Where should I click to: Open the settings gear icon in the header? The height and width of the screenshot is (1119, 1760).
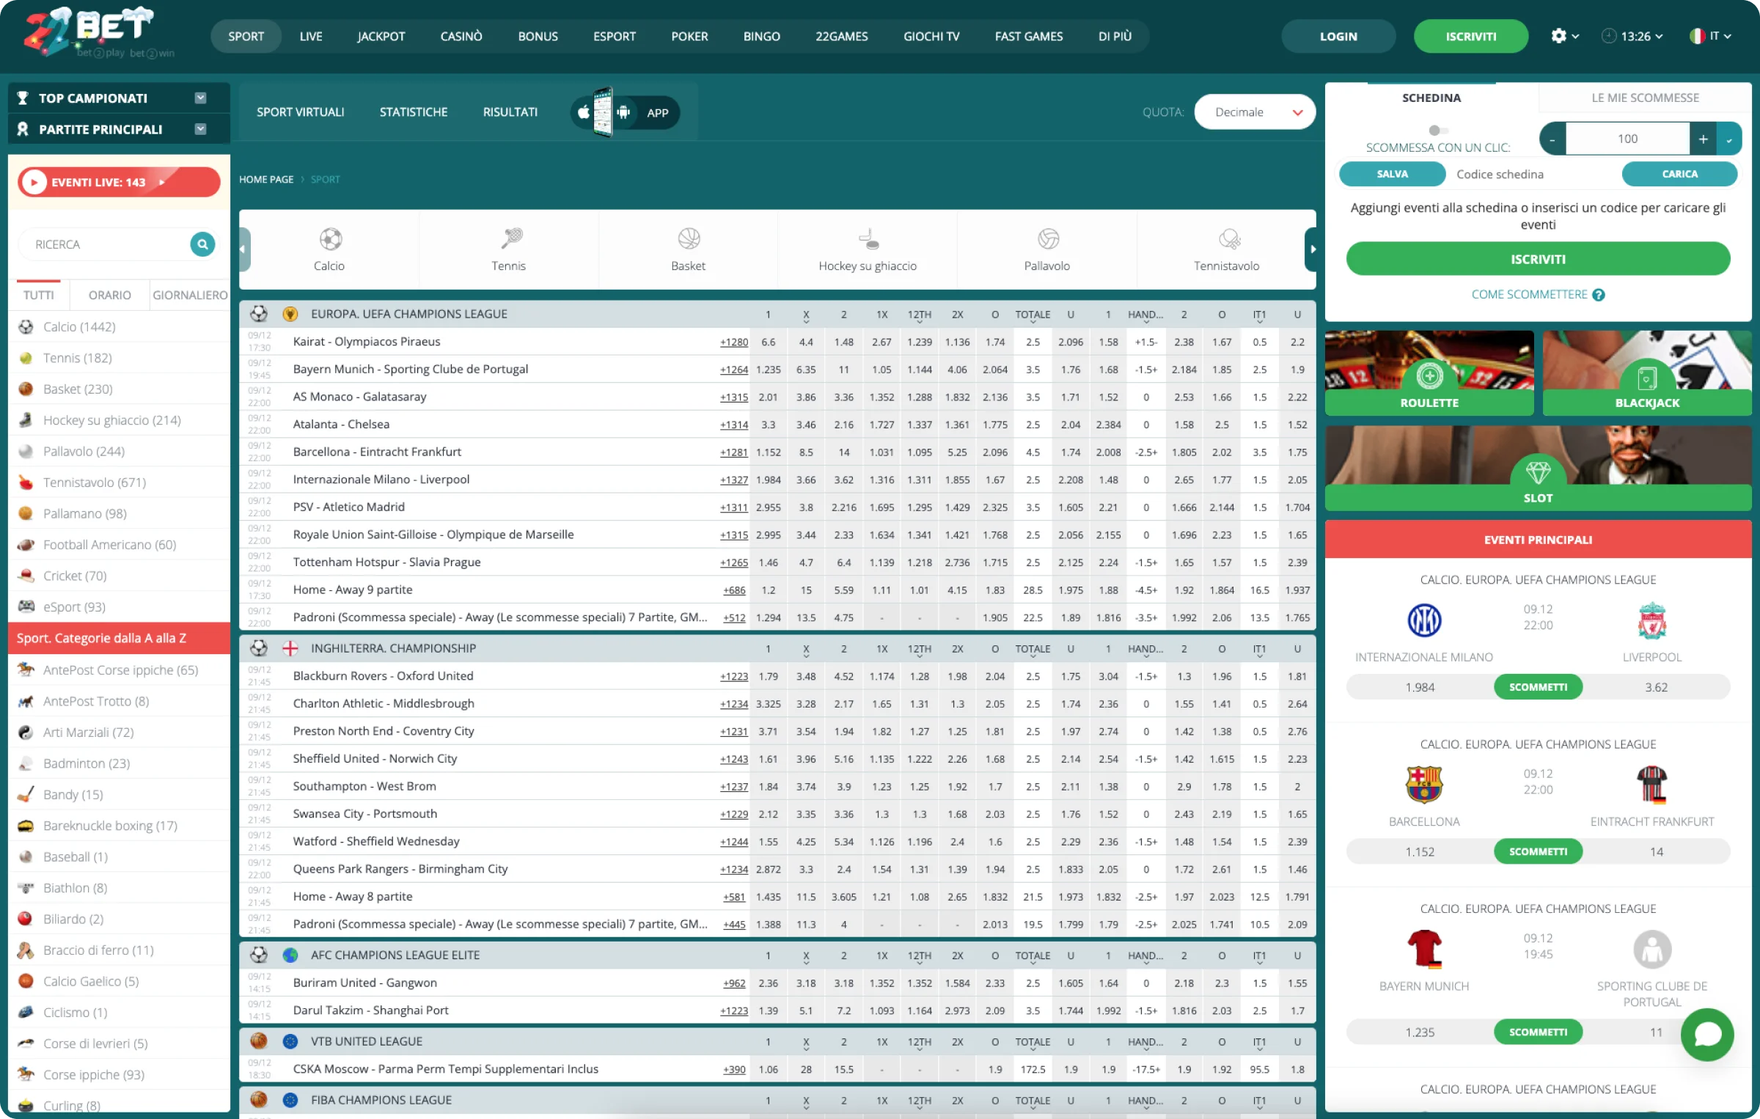coord(1558,36)
